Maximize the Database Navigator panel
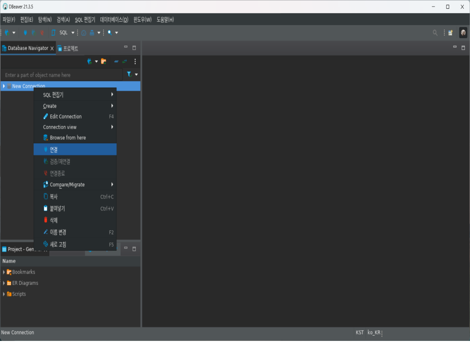The width and height of the screenshot is (470, 348). (x=134, y=48)
